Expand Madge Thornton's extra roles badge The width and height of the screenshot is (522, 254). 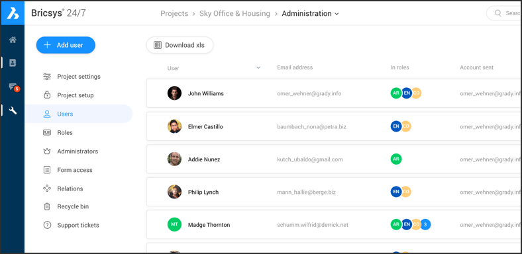tap(425, 225)
